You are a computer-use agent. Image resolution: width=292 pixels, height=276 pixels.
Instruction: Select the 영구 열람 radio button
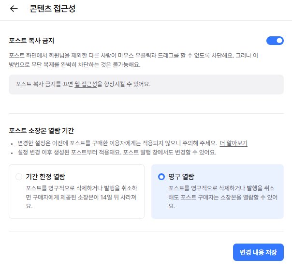(x=161, y=177)
